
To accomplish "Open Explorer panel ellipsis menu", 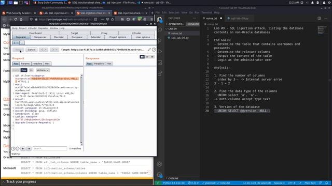I will click(x=194, y=19).
